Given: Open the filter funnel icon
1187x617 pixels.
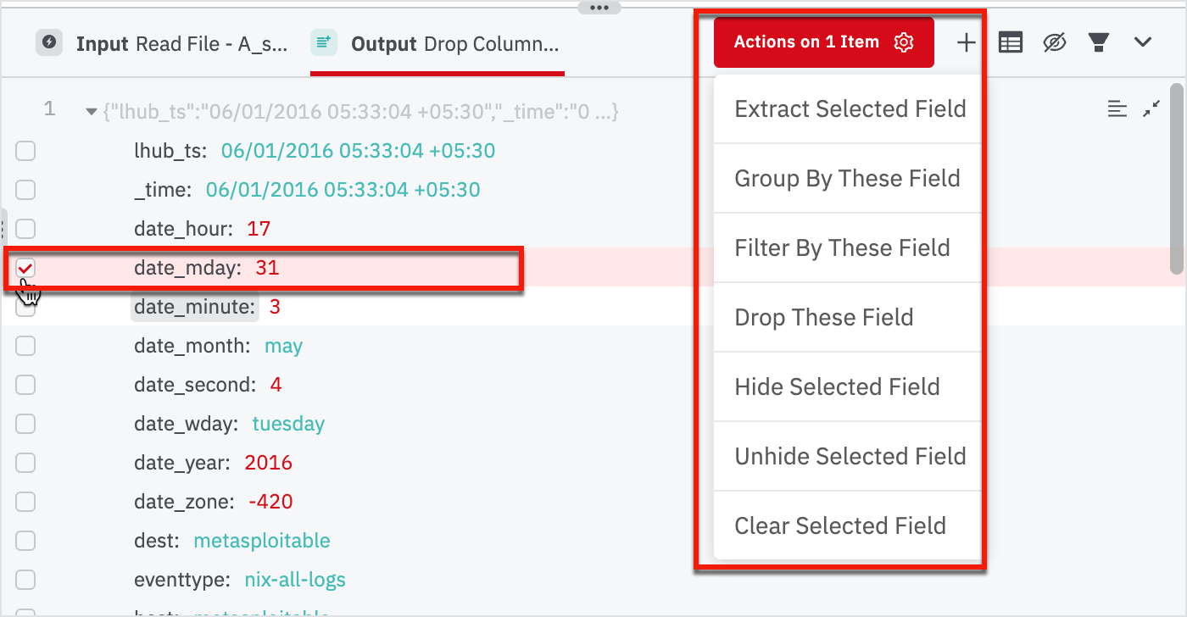Looking at the screenshot, I should click(x=1099, y=42).
